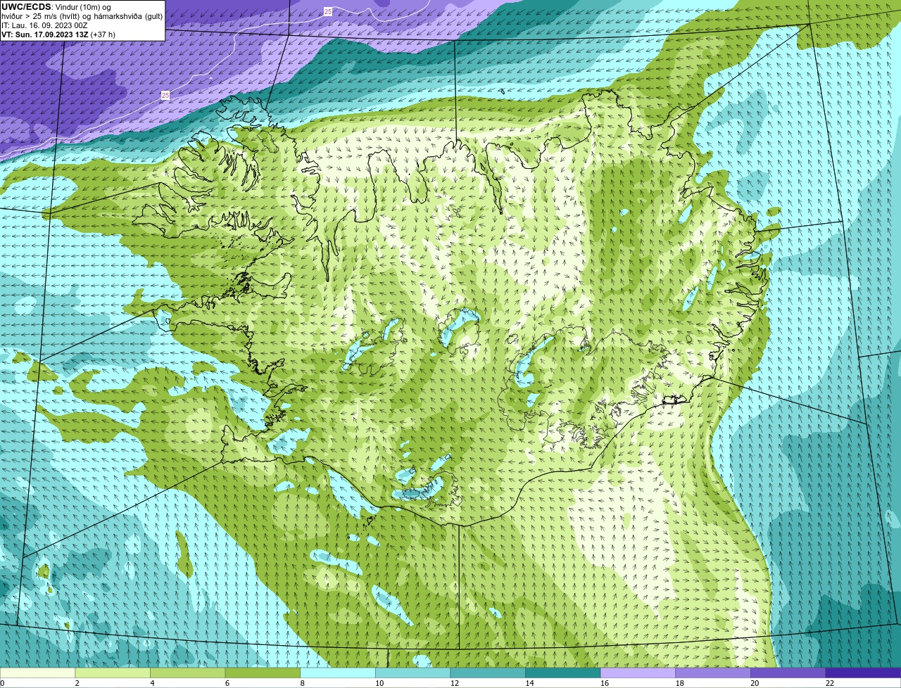
Task: Click the legend scale value "8"
Action: tap(303, 683)
